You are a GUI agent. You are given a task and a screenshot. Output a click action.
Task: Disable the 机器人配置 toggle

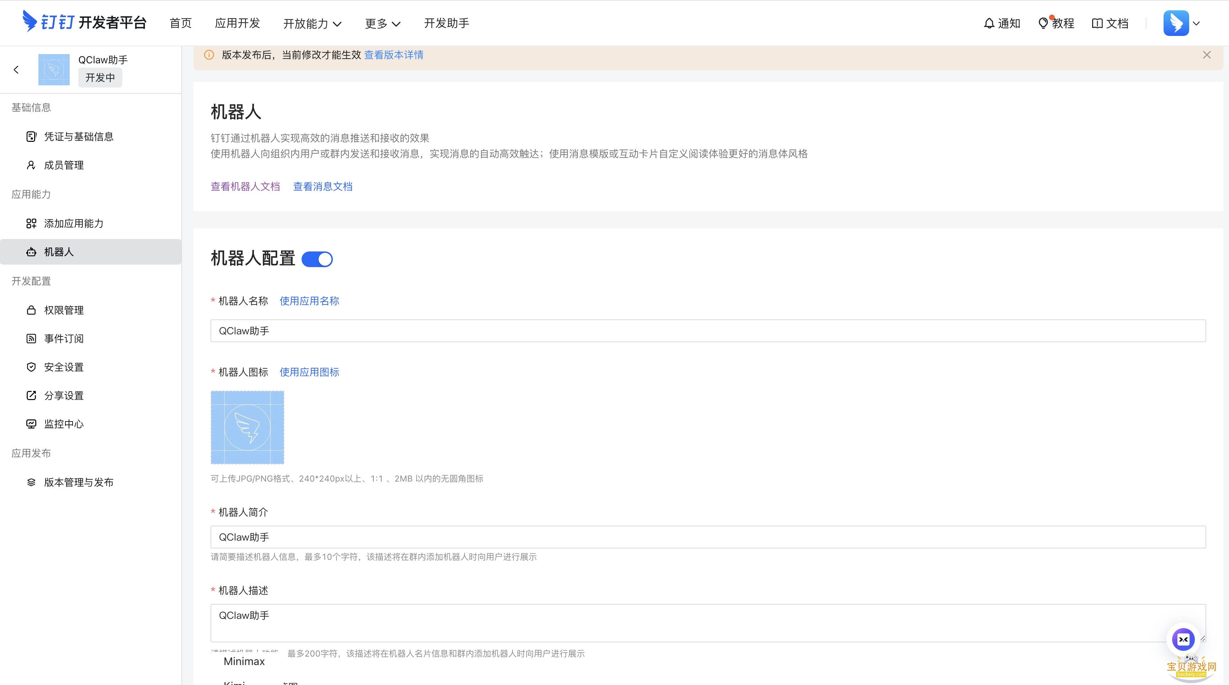(x=317, y=259)
